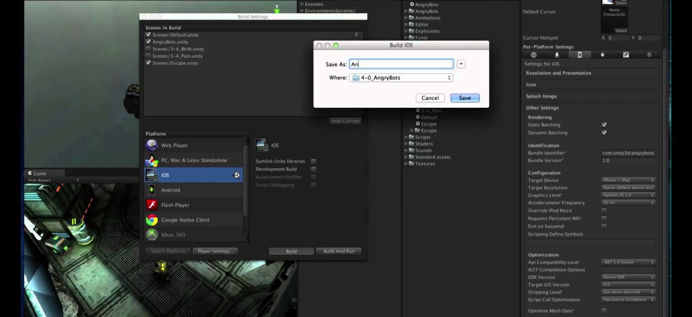Enable the Development Build checkbox

(x=313, y=169)
